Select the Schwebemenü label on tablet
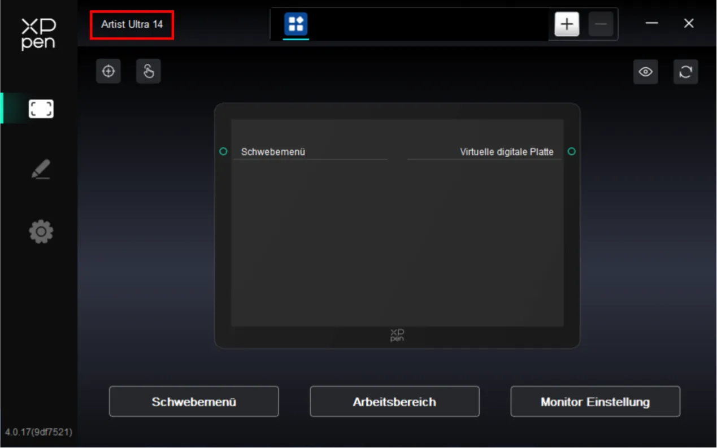Viewport: 717px width, 448px height. point(273,152)
